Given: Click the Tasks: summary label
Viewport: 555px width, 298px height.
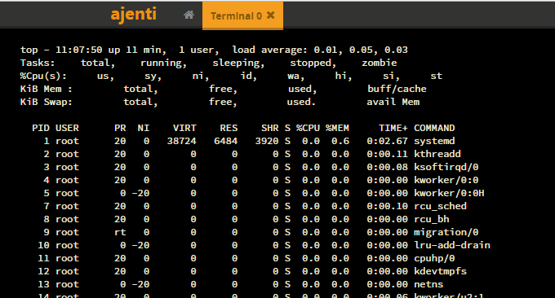Looking at the screenshot, I should click(38, 63).
